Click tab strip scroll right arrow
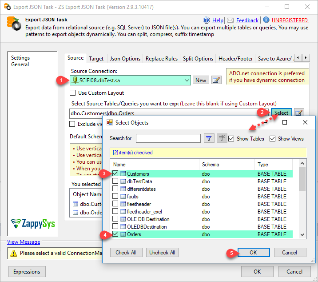318x282 pixels. coord(306,58)
